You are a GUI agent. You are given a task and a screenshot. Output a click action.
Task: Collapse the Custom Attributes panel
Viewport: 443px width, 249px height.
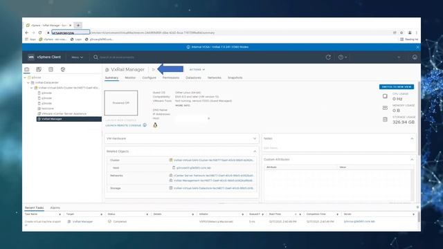pyautogui.click(x=412, y=160)
